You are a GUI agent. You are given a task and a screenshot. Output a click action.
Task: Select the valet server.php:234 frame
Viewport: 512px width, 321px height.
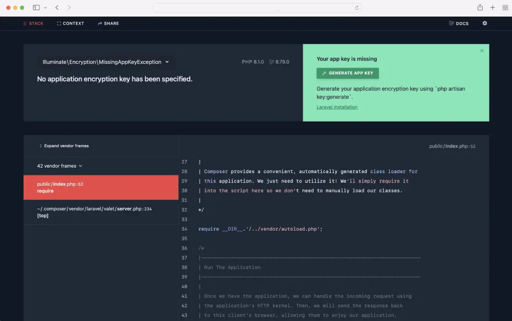click(100, 212)
